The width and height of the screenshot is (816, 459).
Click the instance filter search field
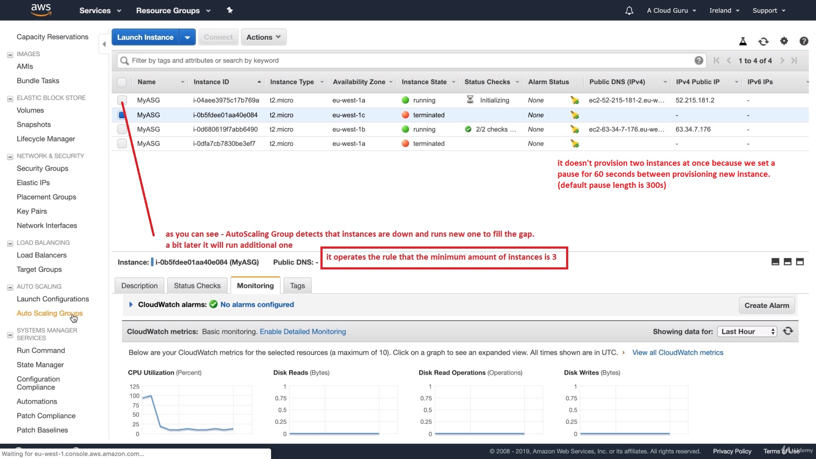click(x=408, y=61)
